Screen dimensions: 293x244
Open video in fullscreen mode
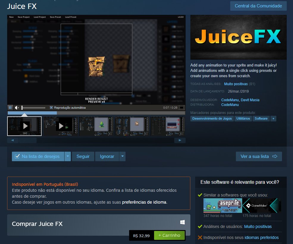[x=181, y=107]
